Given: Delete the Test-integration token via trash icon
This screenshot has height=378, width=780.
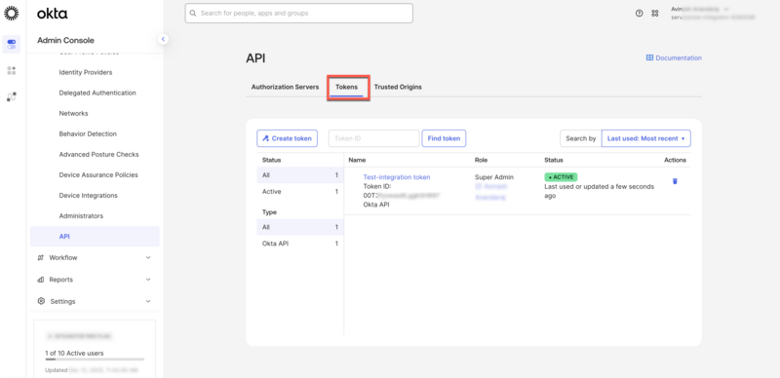Looking at the screenshot, I should [675, 181].
